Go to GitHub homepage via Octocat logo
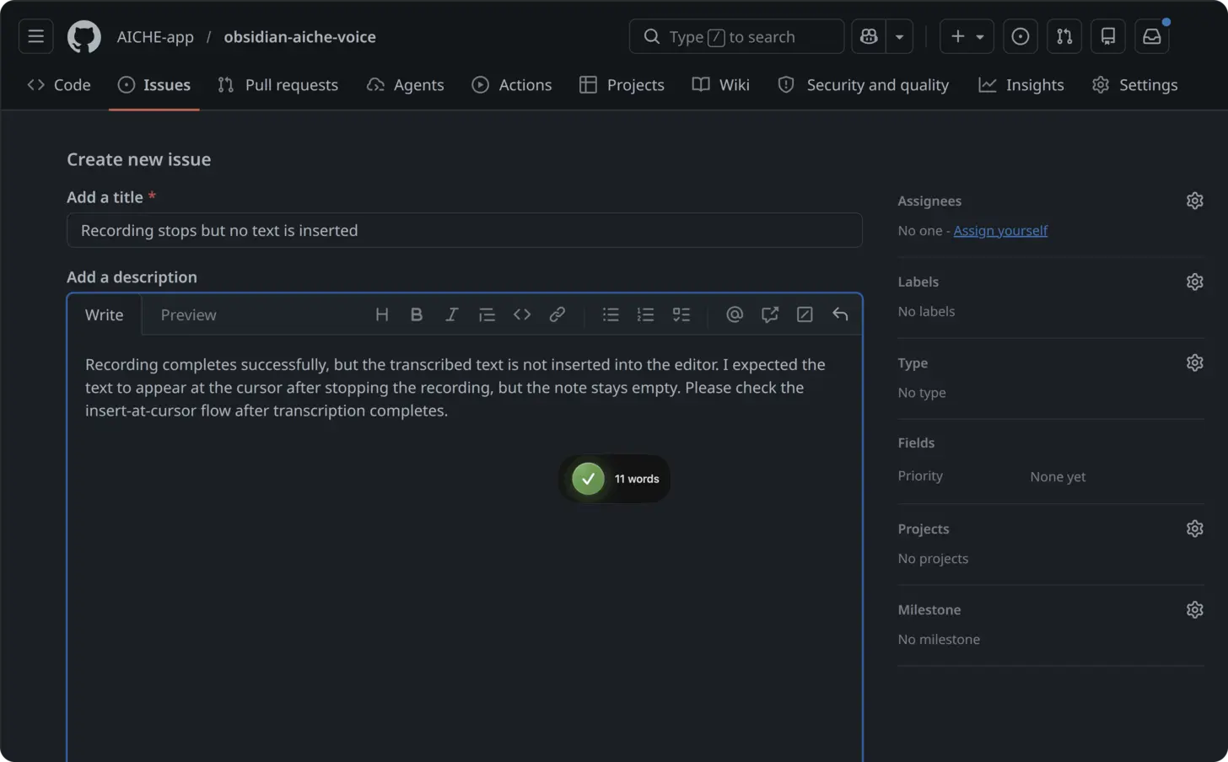The width and height of the screenshot is (1228, 762). tap(84, 37)
